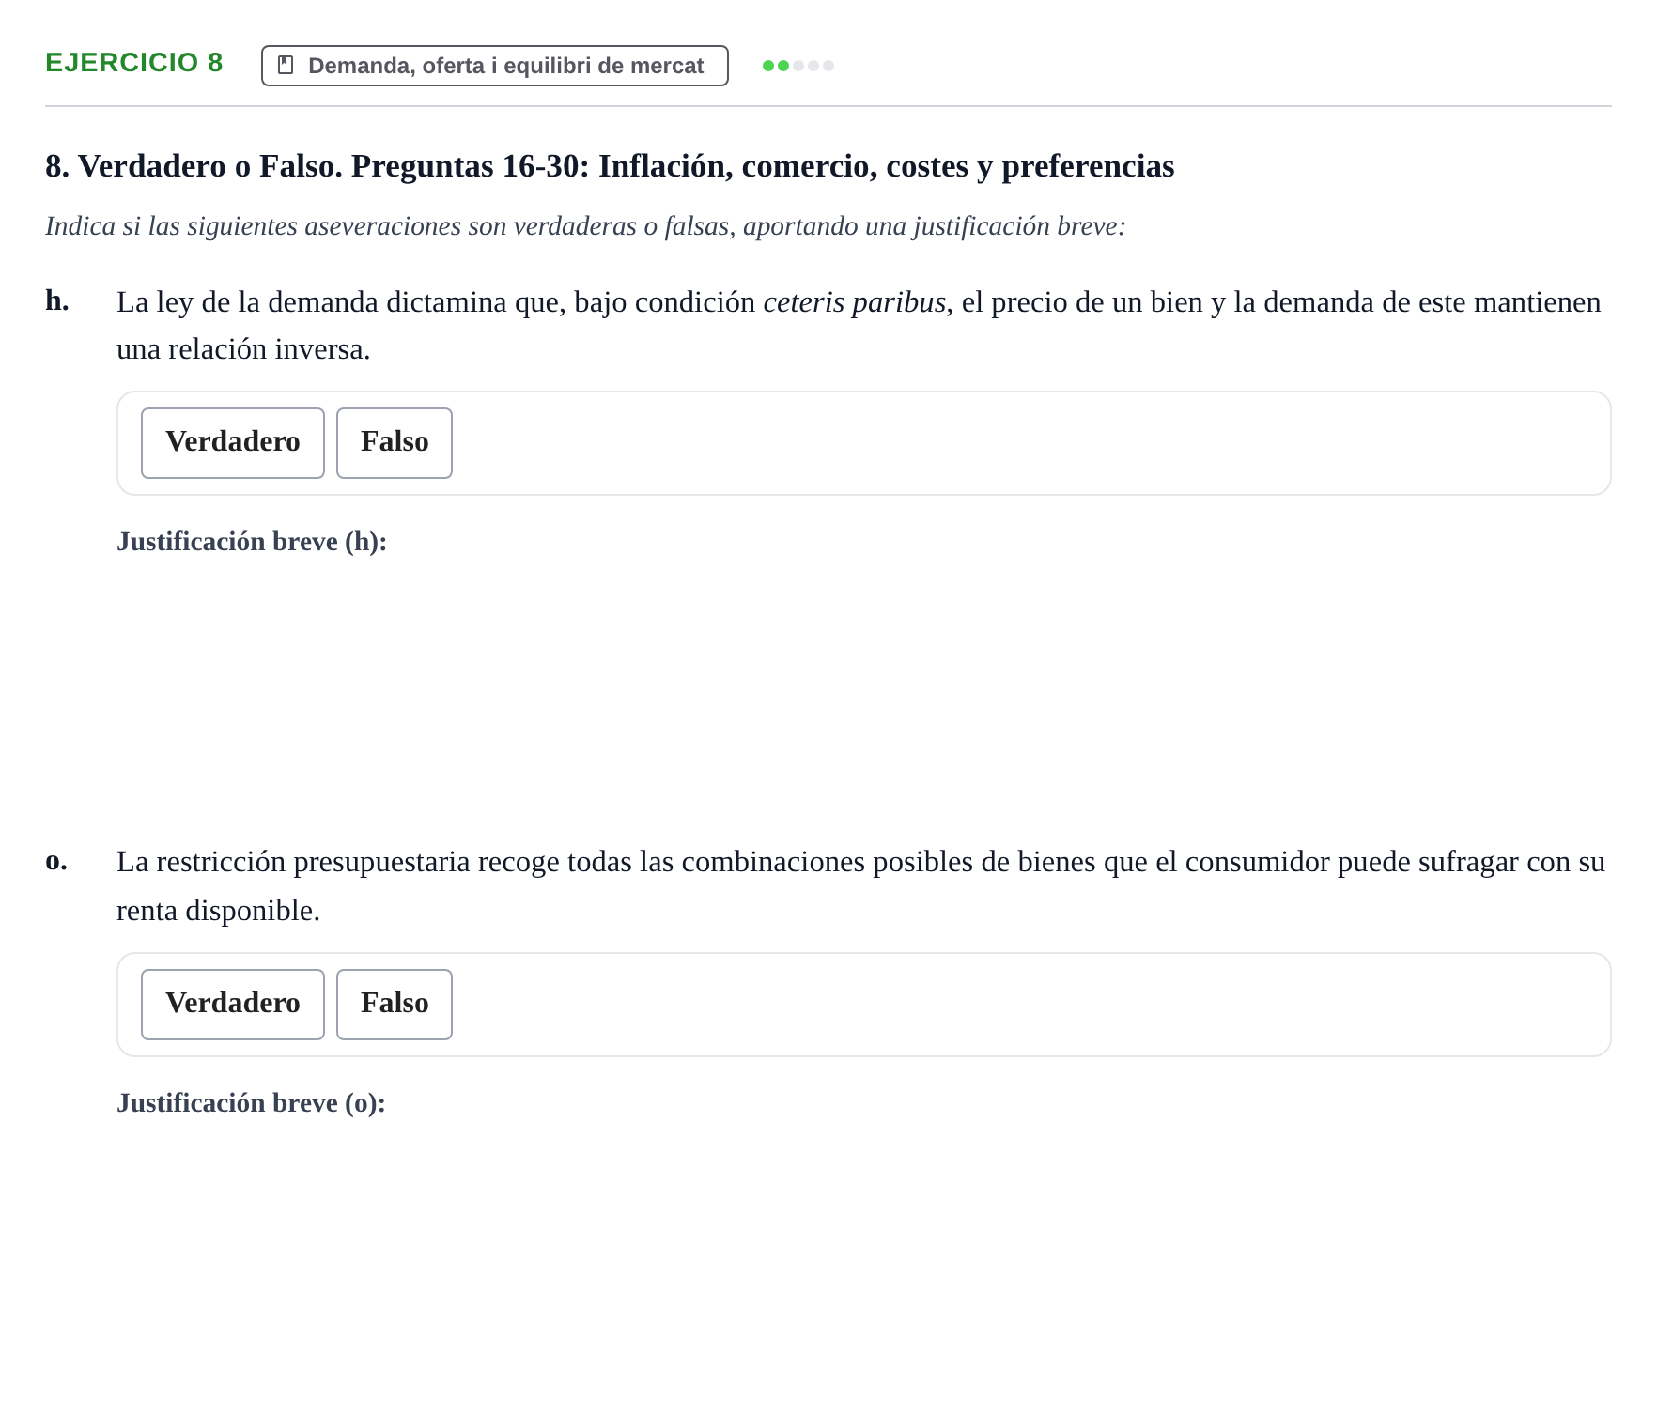The image size is (1657, 1414).
Task: Click the justification area for question h
Action: [863, 681]
